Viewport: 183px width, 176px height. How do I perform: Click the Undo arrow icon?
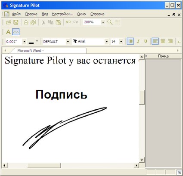[68, 22]
